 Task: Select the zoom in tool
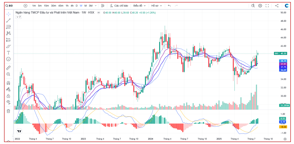point(8,74)
